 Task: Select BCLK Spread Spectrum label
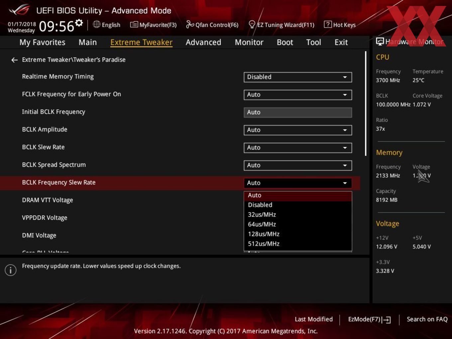point(54,165)
